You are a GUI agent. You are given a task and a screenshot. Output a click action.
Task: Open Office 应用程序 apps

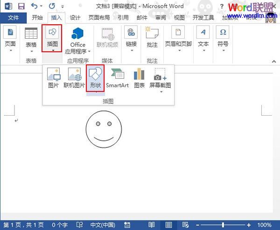point(78,41)
